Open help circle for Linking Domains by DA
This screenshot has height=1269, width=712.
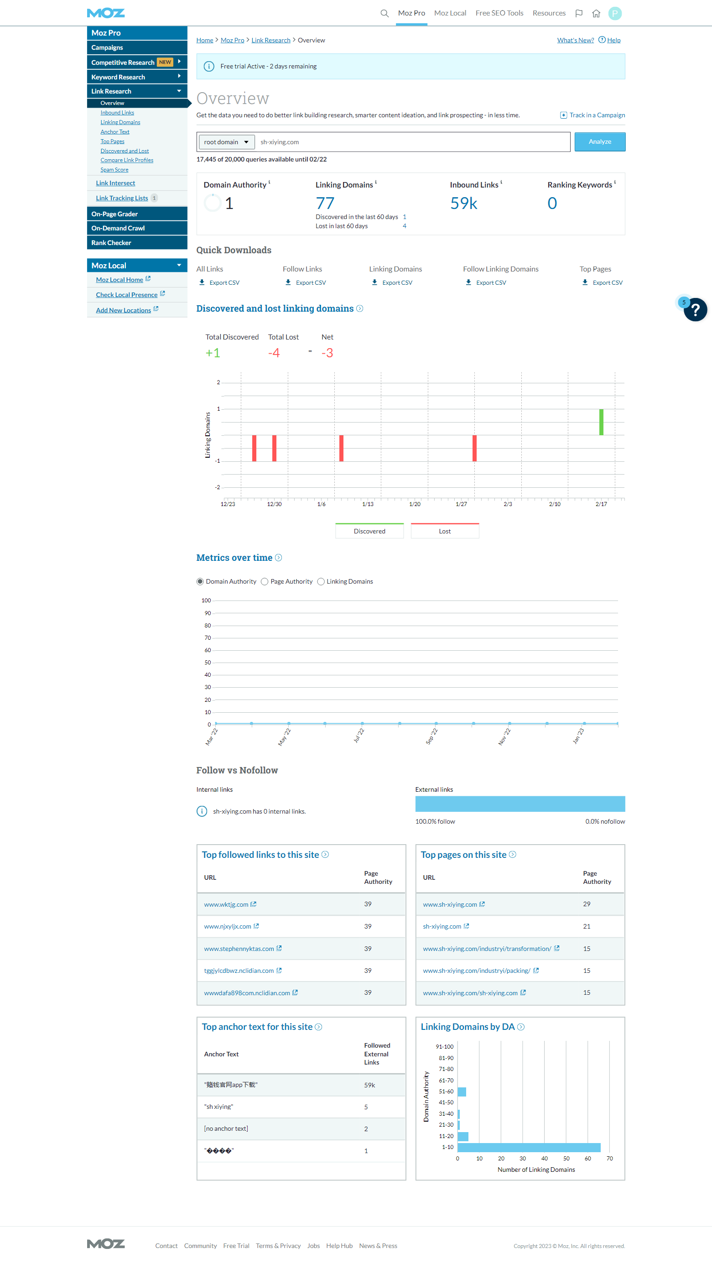[521, 1027]
